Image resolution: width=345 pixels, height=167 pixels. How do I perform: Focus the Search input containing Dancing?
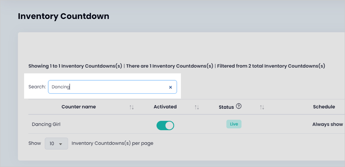tap(112, 87)
